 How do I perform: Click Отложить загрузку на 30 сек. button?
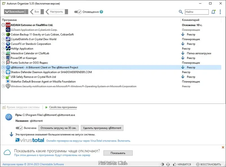pyautogui.click(x=58, y=128)
